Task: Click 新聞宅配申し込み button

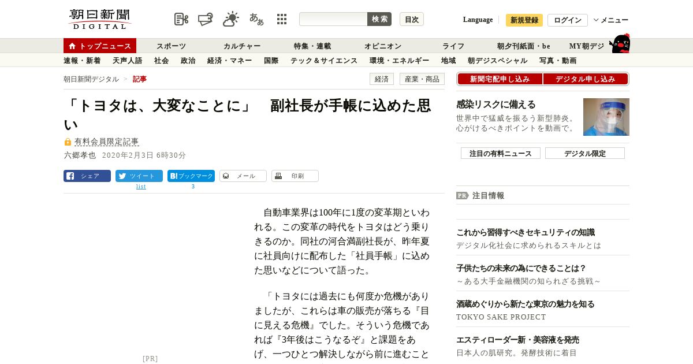Action: tap(500, 79)
